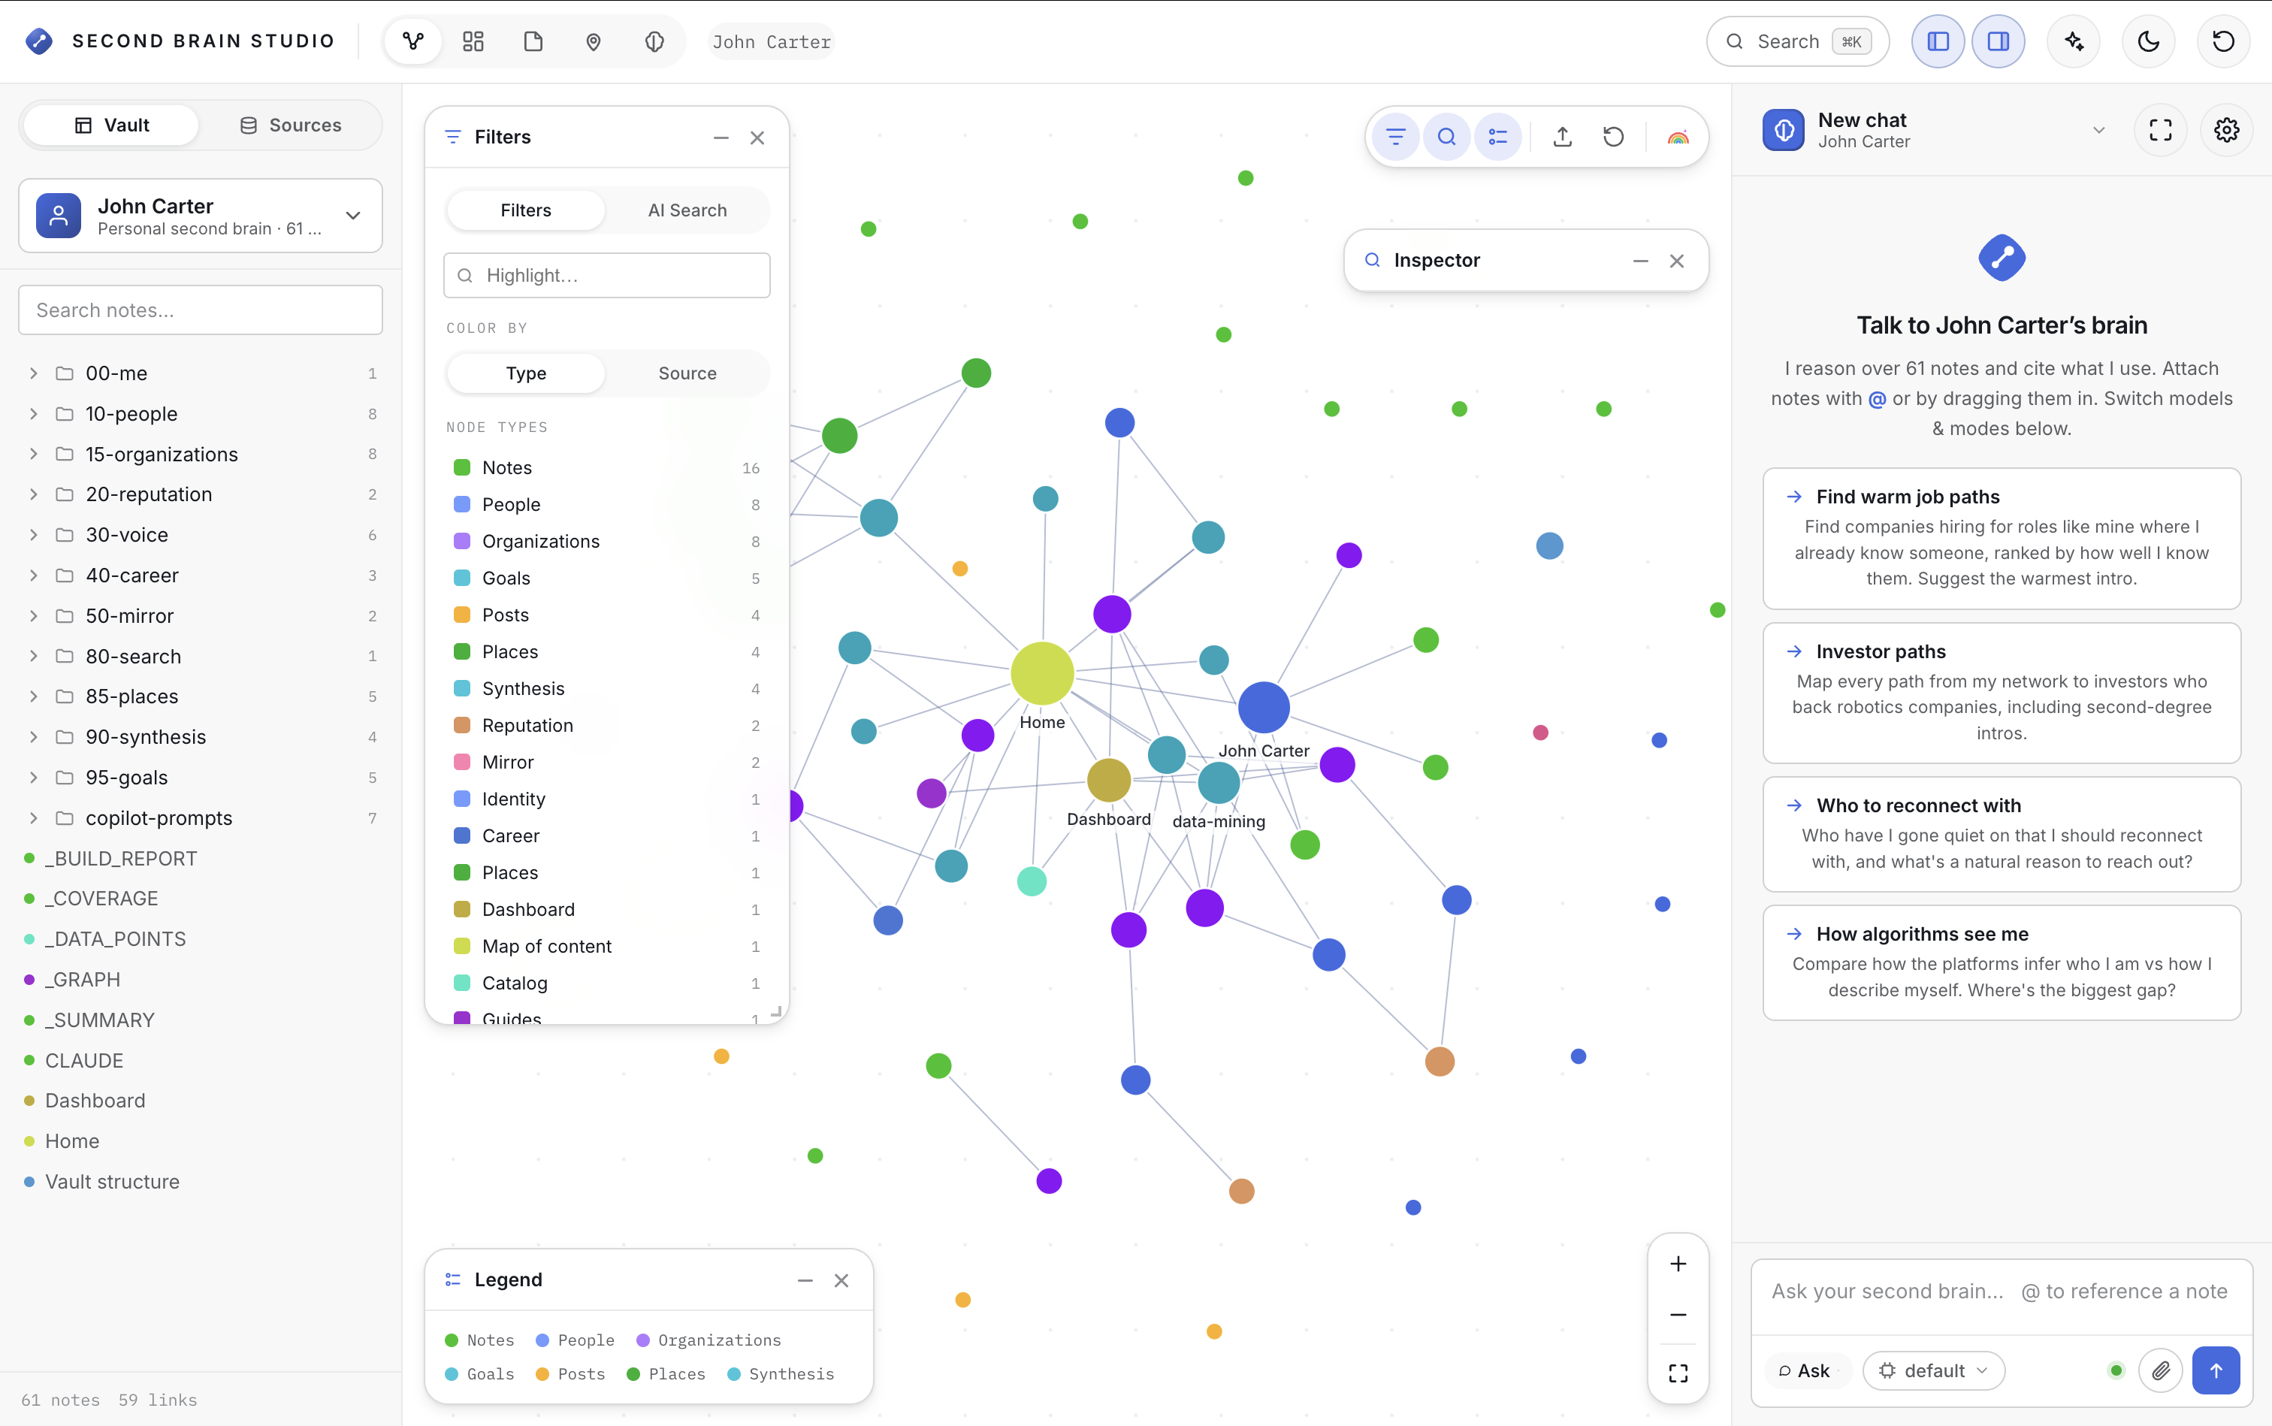Minimize the Filters panel
Screen dimensions: 2272x1426
pos(721,137)
